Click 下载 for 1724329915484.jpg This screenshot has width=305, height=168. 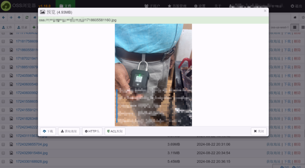(x=287, y=153)
